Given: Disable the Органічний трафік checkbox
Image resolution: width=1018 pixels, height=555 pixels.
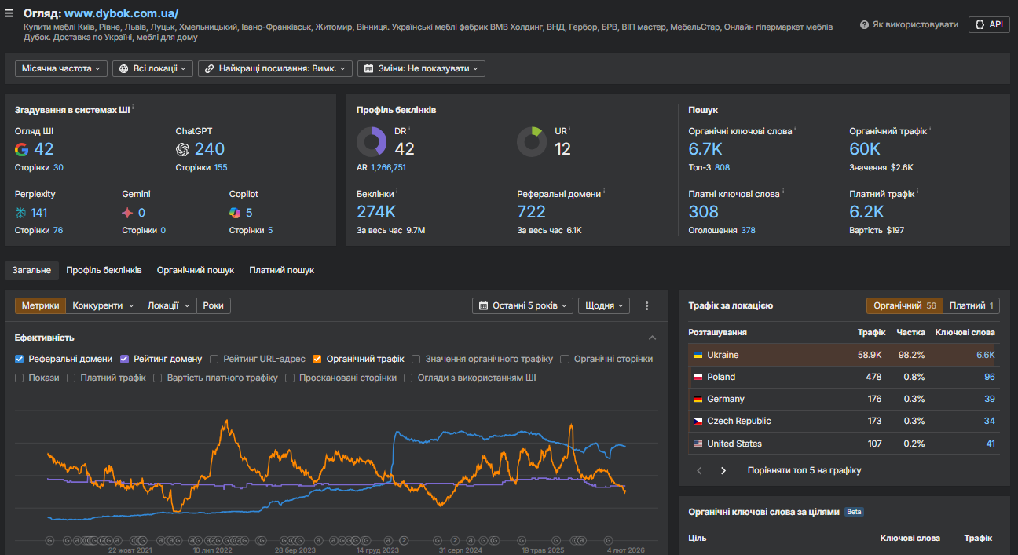Looking at the screenshot, I should [x=317, y=359].
